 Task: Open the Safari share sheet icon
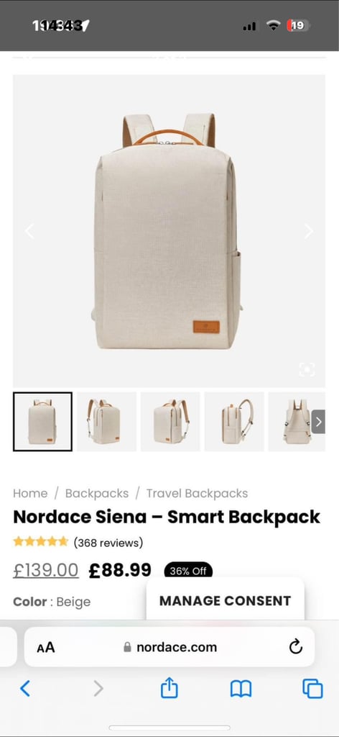tap(169, 688)
